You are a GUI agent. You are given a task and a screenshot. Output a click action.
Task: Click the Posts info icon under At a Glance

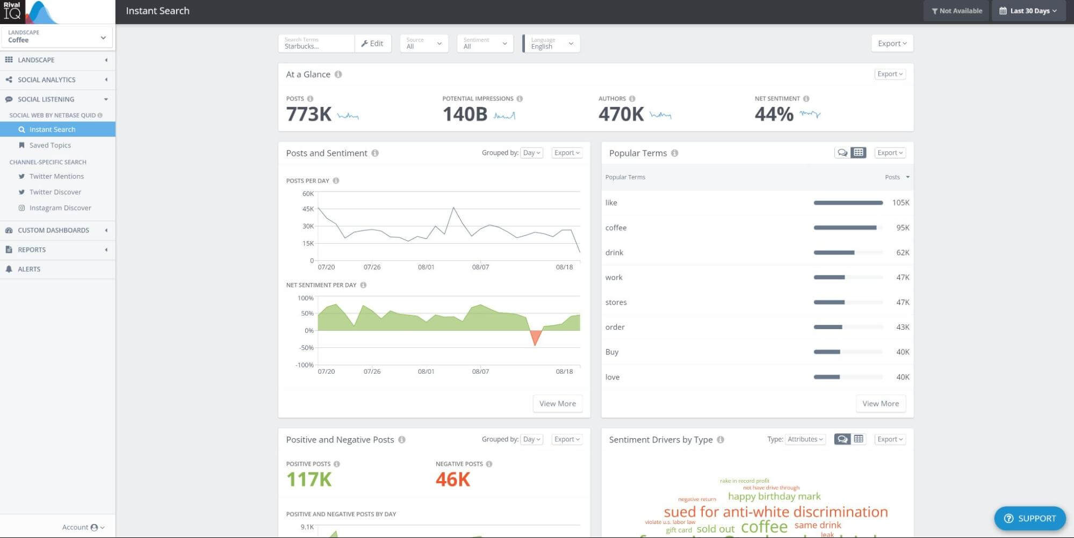311,98
